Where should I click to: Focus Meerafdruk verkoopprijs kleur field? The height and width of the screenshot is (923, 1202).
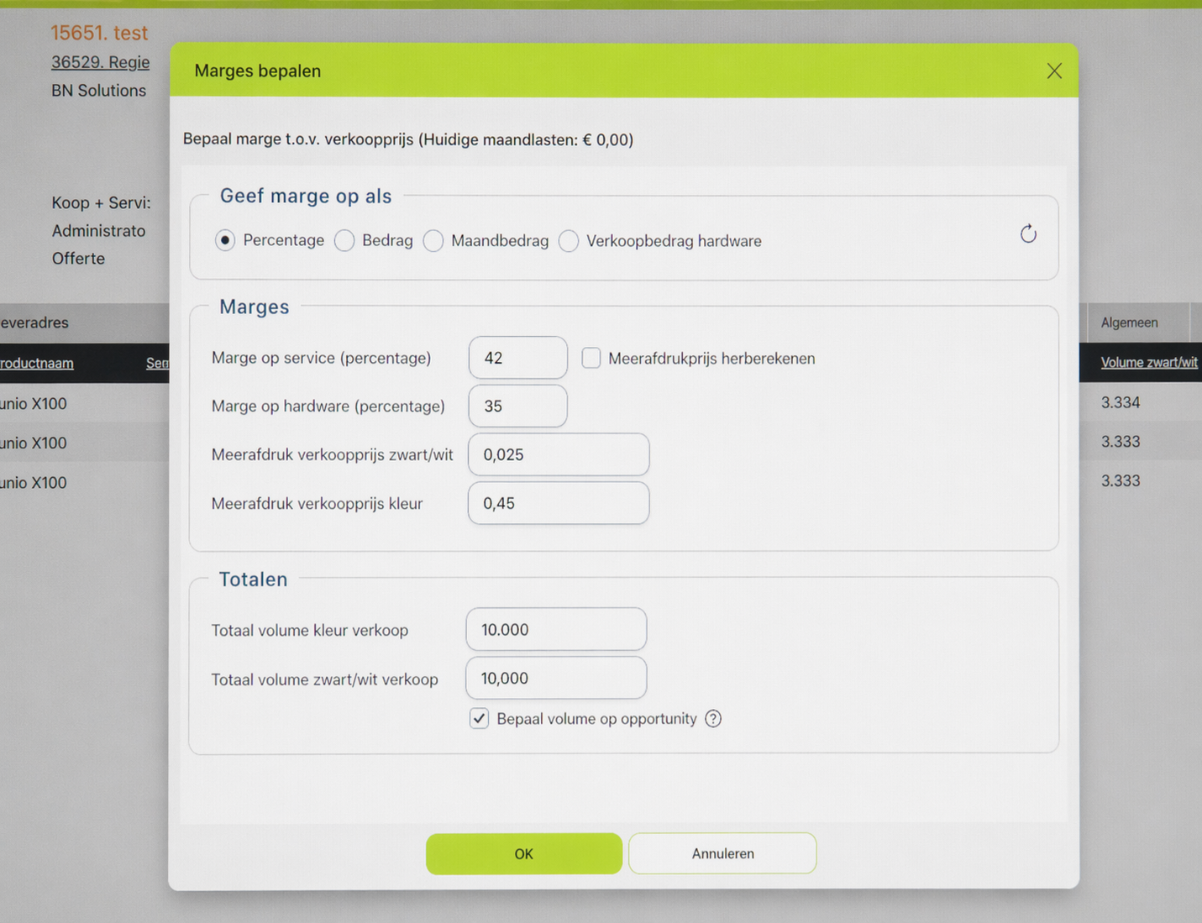click(559, 503)
